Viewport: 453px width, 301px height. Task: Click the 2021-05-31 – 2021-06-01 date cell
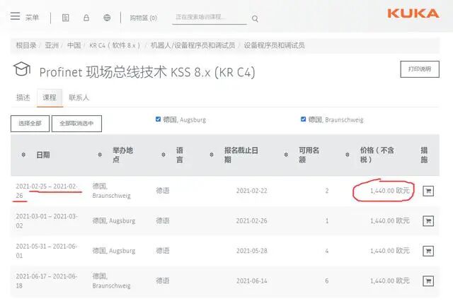(47, 251)
